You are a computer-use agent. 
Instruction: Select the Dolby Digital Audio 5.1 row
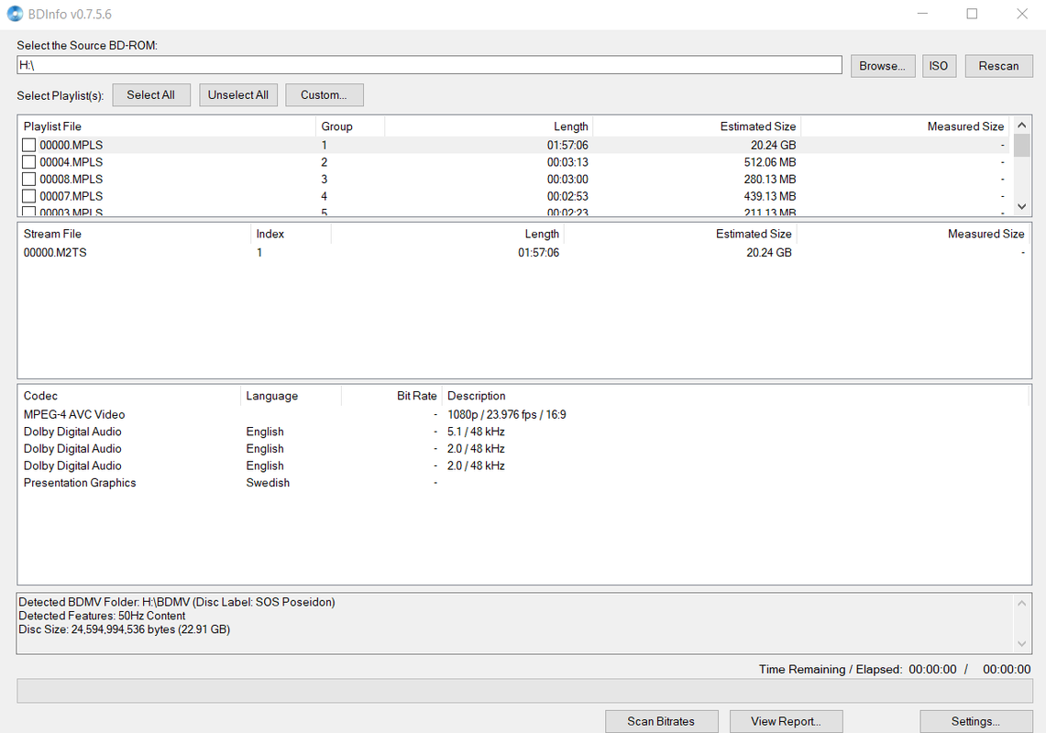tap(524, 432)
